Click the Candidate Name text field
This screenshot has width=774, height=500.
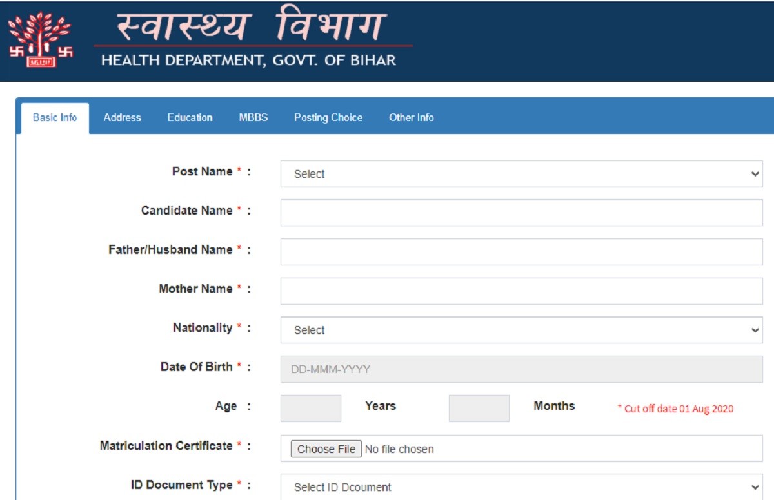click(521, 213)
